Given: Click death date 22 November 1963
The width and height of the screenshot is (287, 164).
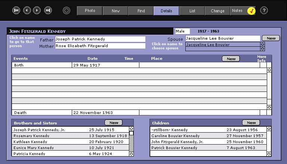Looking at the screenshot, I should tap(93, 113).
